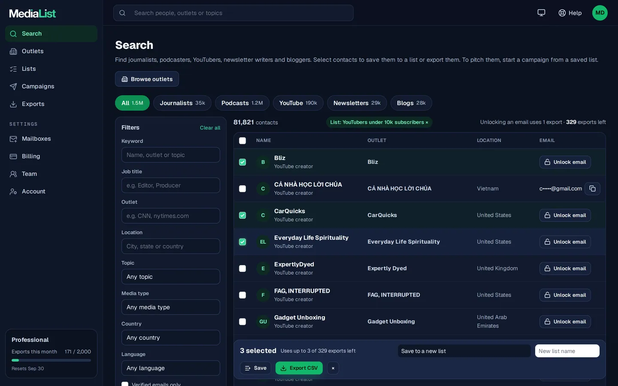The image size is (618, 386).
Task: Remove the YouTubers under 10k subscribers list filter
Action: [x=427, y=123]
